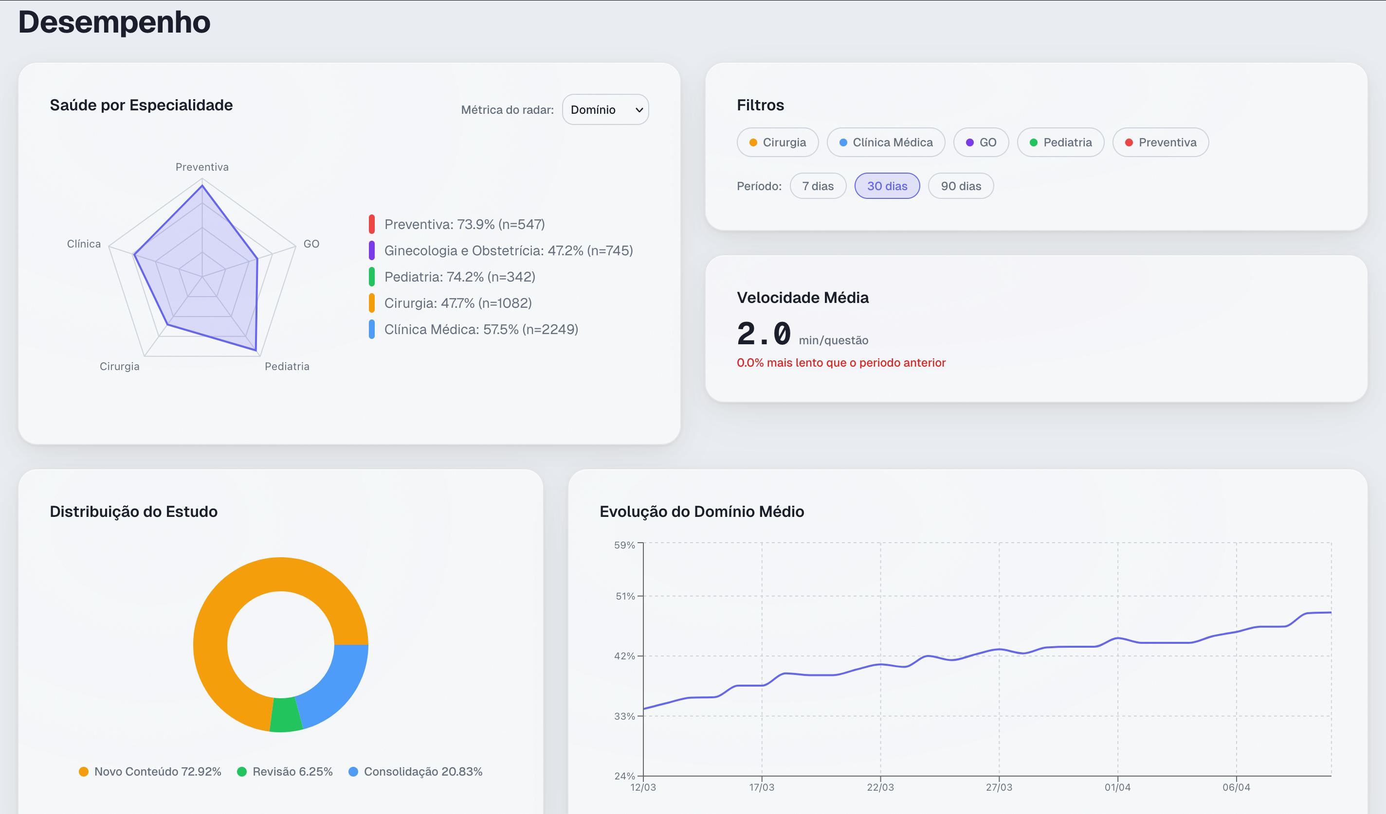Toggle the Pediatria filter chip
This screenshot has height=814, width=1386.
pos(1060,142)
